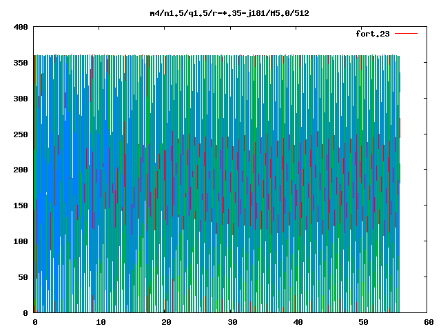
Task: Click the x-axis label 60
Action: [429, 322]
